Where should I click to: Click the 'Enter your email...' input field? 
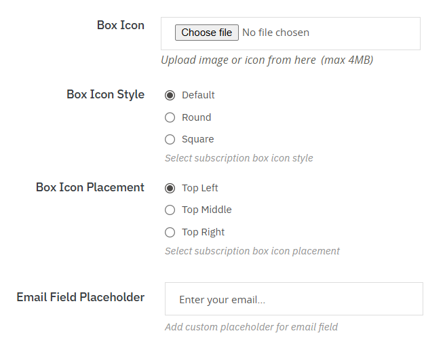tap(294, 299)
